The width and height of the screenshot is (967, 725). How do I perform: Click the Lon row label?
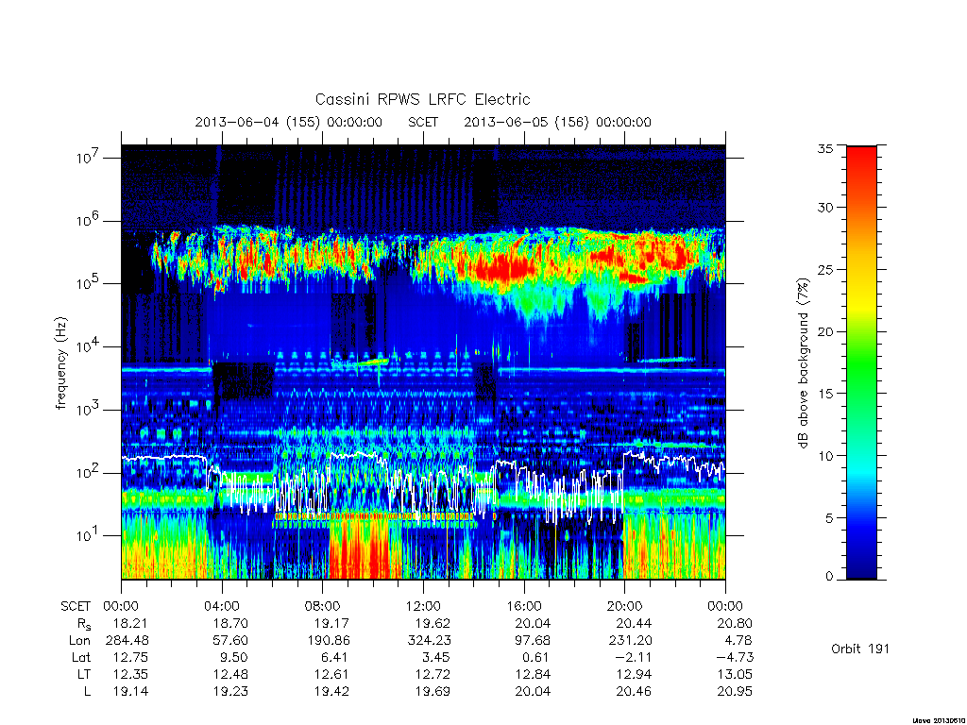point(79,641)
